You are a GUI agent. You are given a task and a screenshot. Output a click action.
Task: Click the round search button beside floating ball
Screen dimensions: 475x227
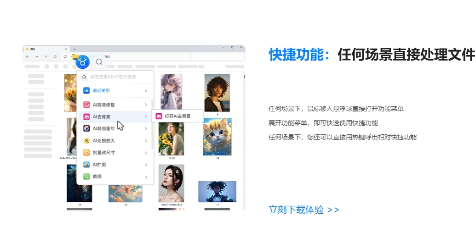(99, 62)
